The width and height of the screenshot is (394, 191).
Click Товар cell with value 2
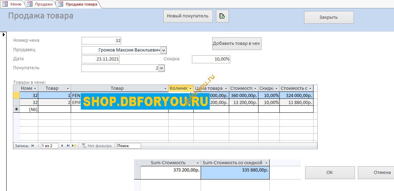coord(55,102)
